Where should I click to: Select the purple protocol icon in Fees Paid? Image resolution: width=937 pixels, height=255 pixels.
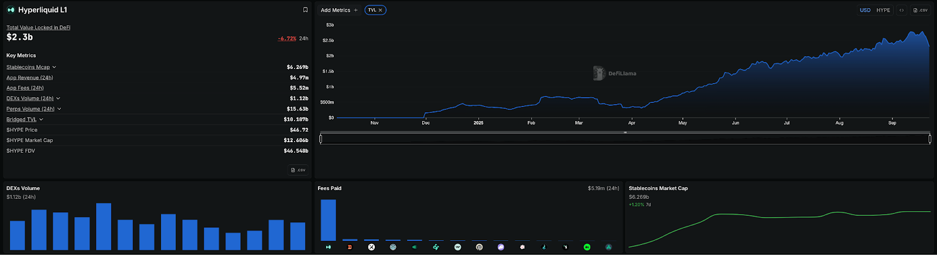tap(501, 247)
